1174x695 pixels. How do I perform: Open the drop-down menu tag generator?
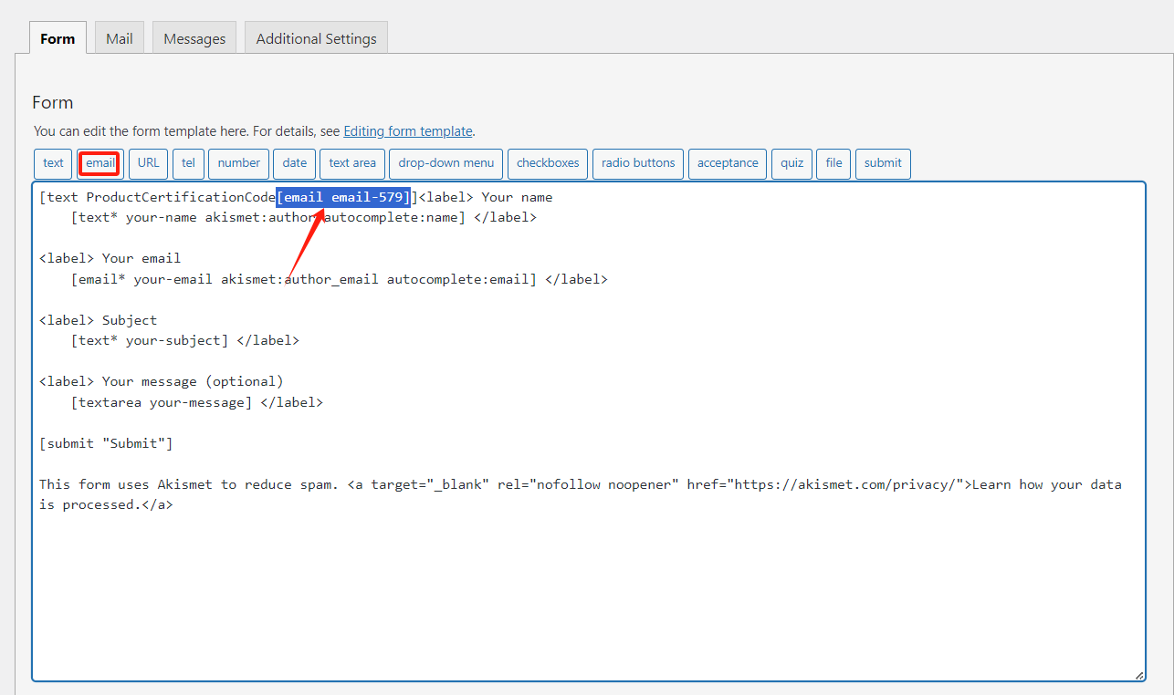445,163
